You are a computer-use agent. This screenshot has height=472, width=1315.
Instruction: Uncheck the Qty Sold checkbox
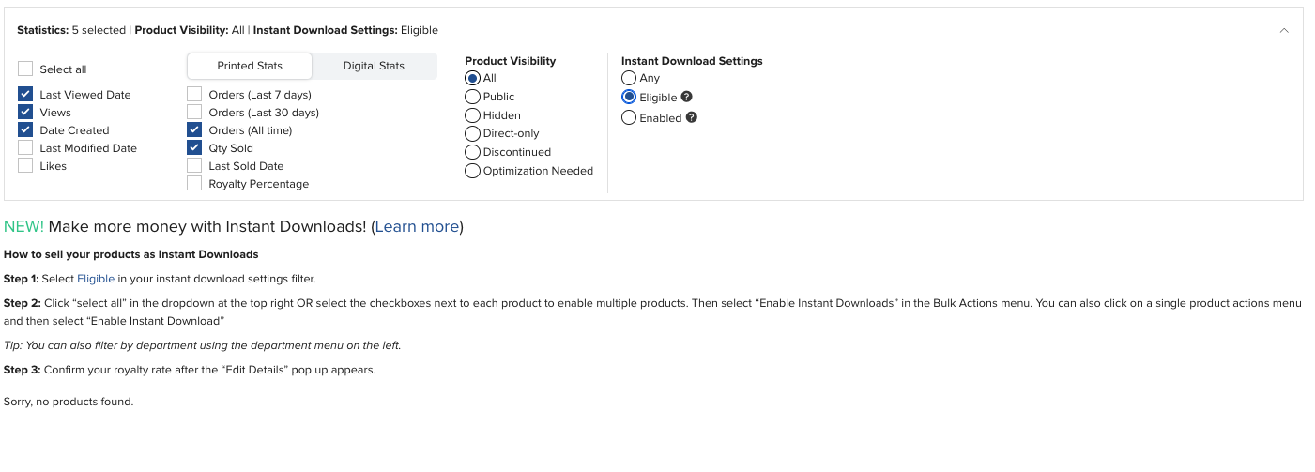coord(194,147)
